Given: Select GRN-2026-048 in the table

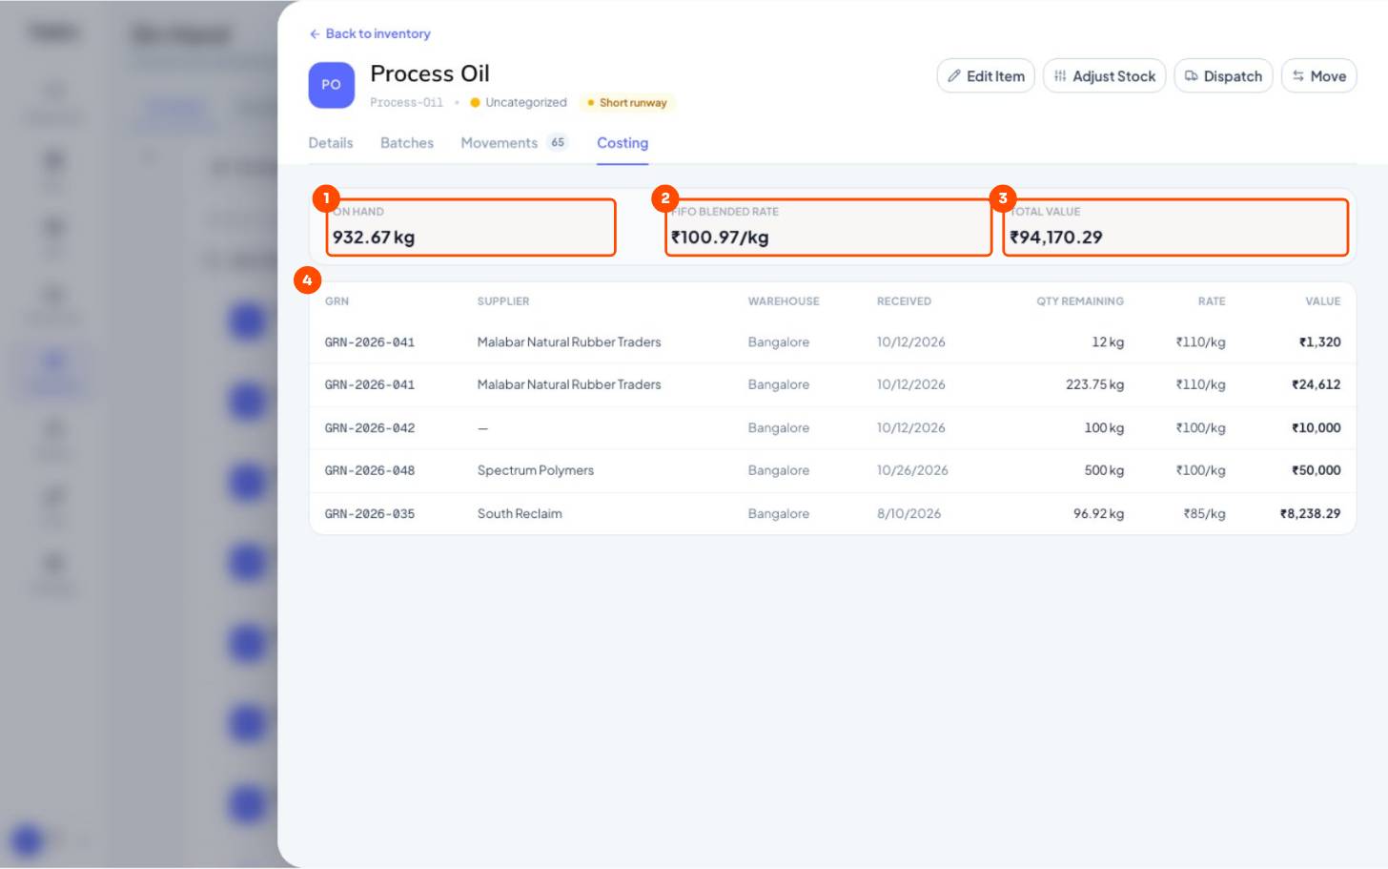Looking at the screenshot, I should pyautogui.click(x=370, y=470).
